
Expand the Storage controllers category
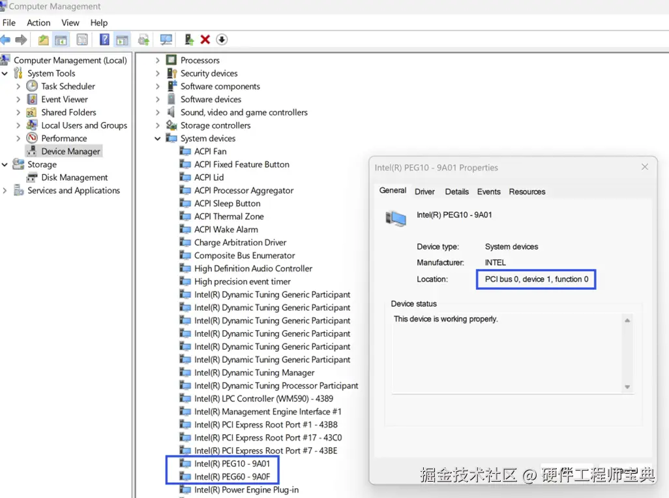[x=157, y=125]
